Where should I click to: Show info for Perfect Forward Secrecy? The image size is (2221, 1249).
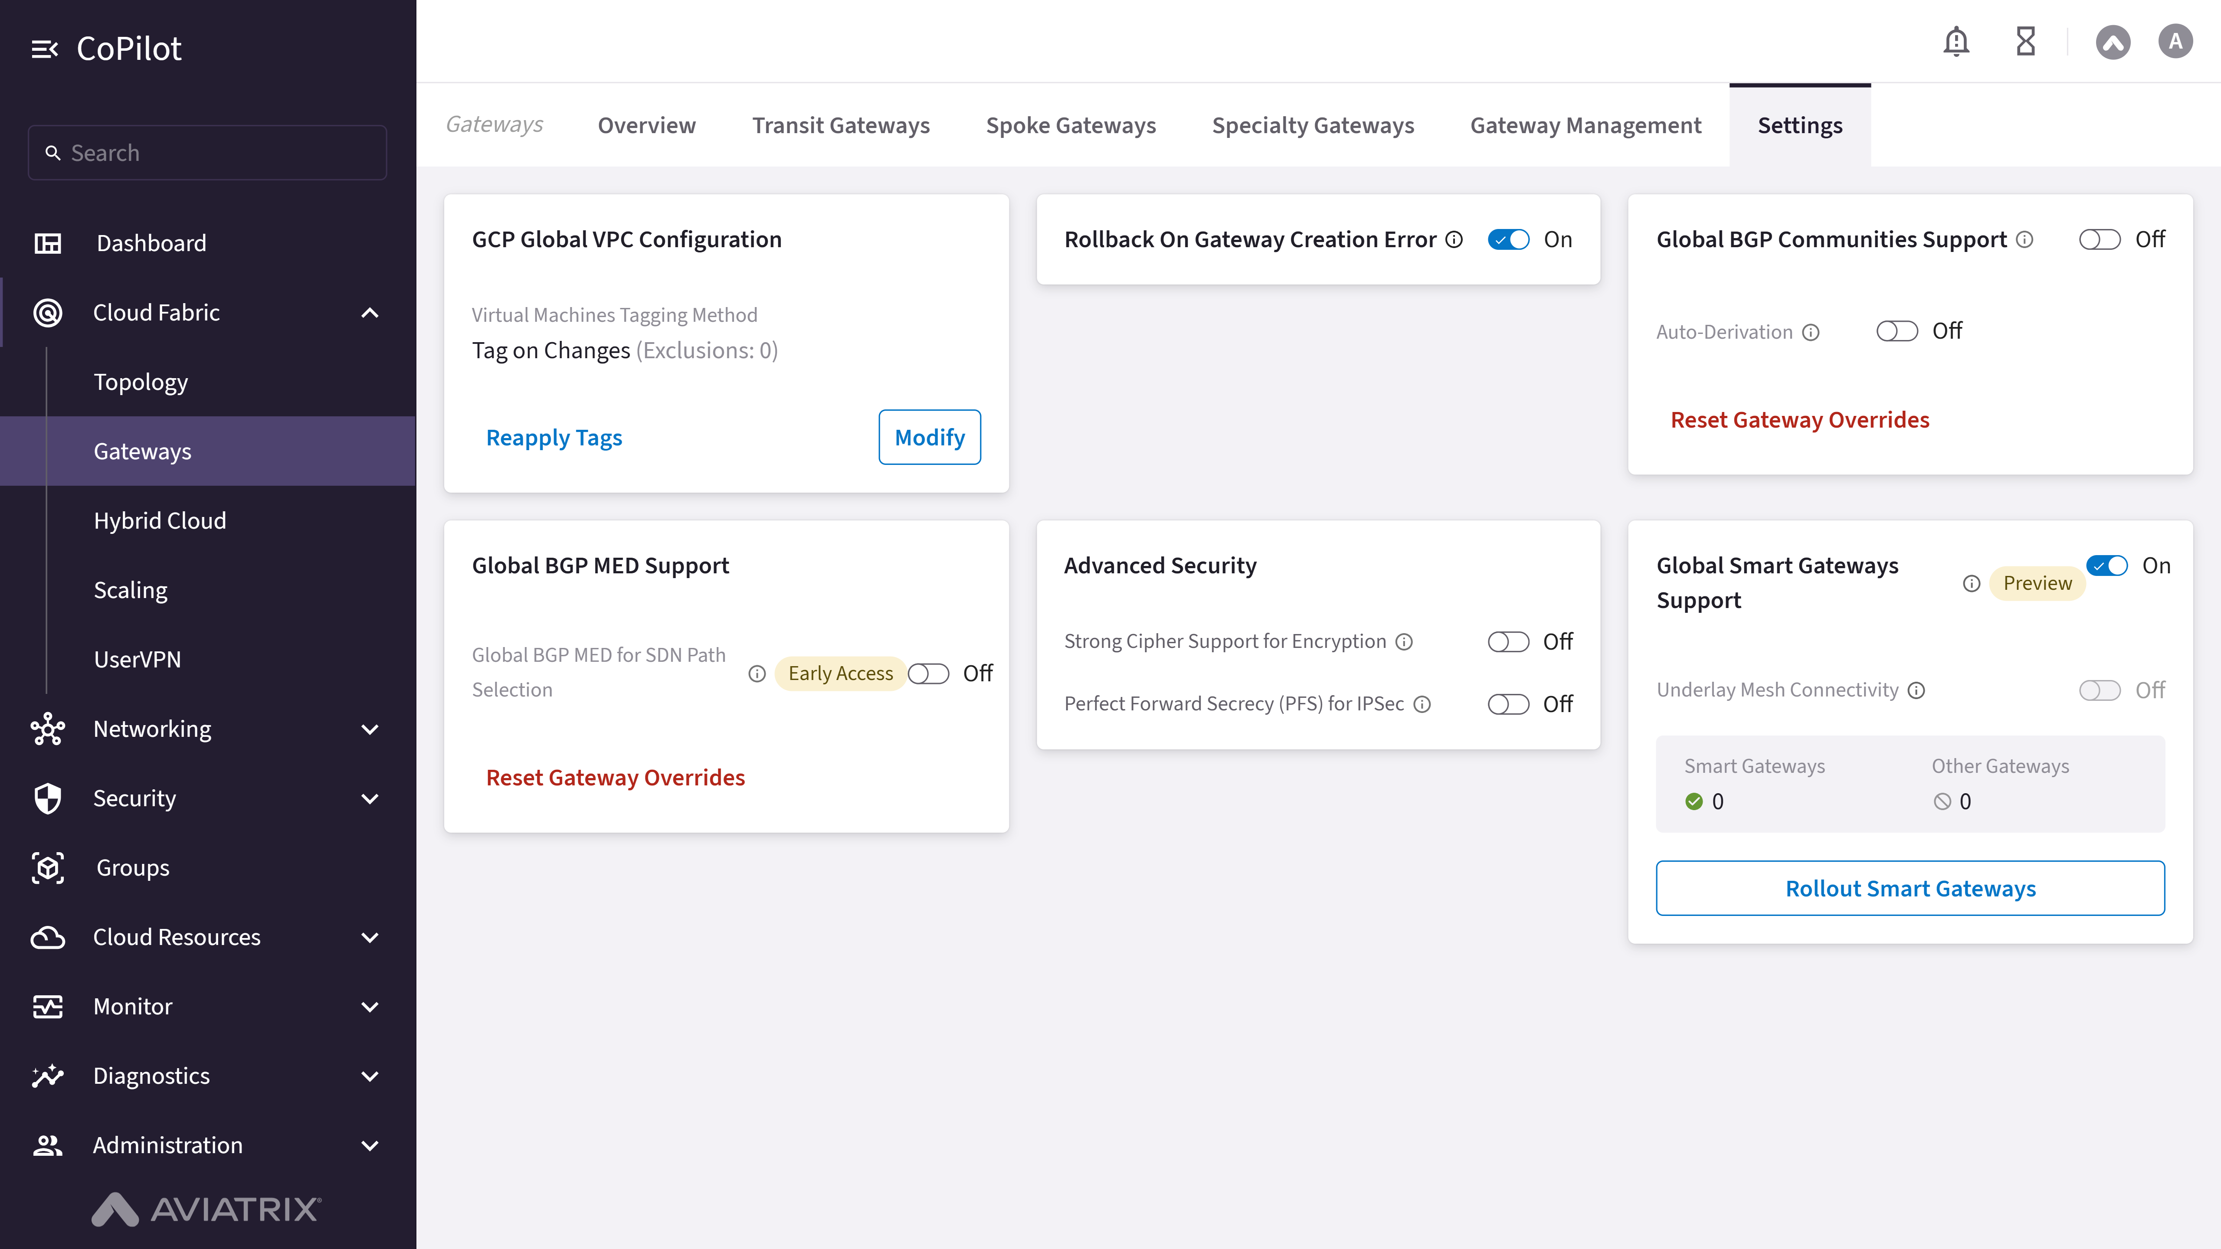pos(1423,704)
